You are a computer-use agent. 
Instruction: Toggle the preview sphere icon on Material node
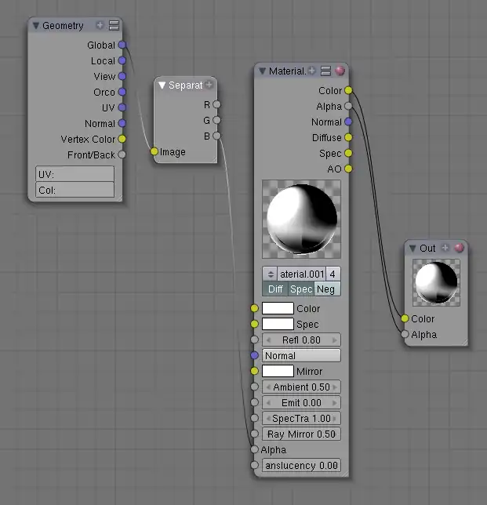point(340,71)
